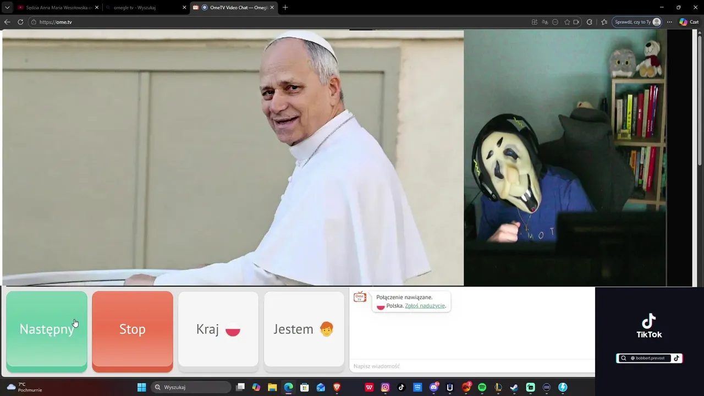The height and width of the screenshot is (396, 704).
Task: Open the browser extensions puzzle icon
Action: pyautogui.click(x=590, y=22)
